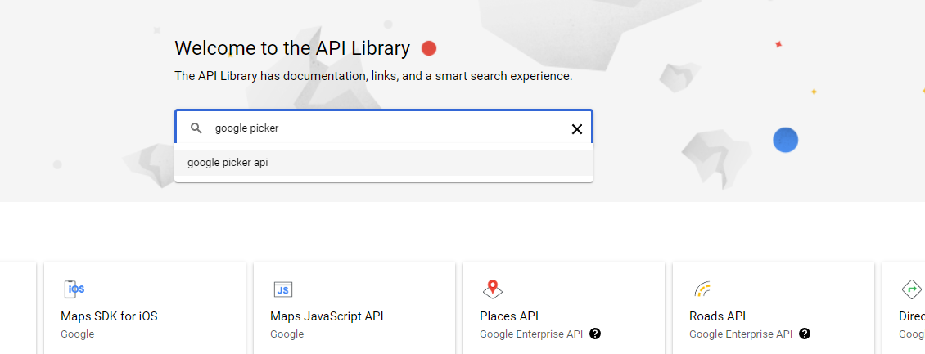
Task: Click "Google Enterprise API" under Roads API
Action: (740, 334)
